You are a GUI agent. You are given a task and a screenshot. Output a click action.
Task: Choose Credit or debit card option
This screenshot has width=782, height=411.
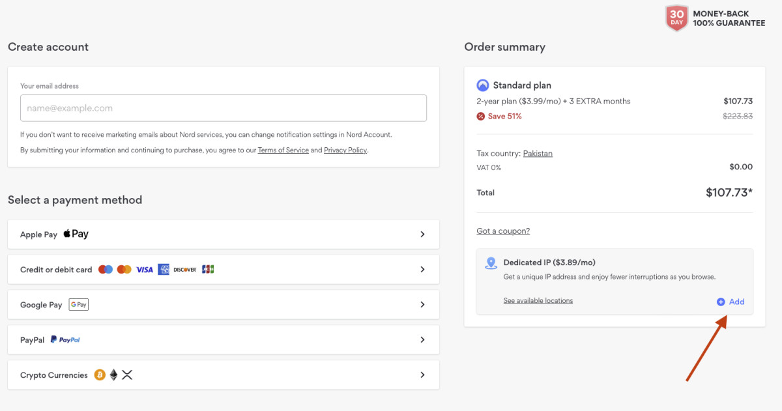[224, 269]
